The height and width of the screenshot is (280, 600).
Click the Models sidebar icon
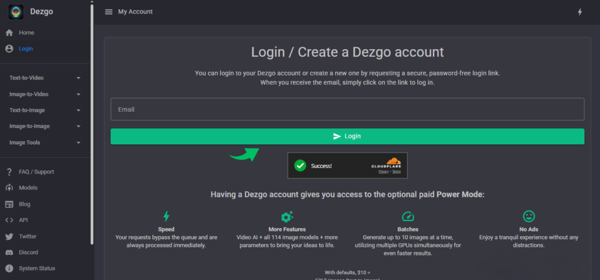[9, 188]
